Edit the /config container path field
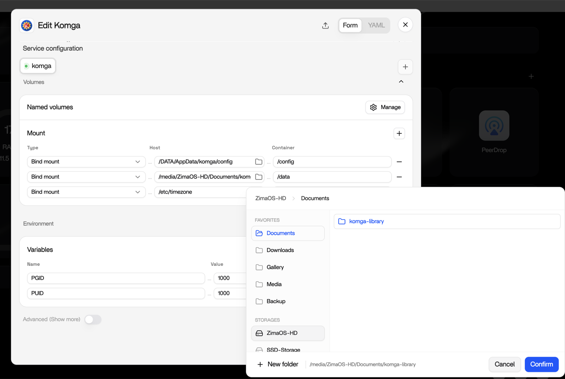The width and height of the screenshot is (565, 379). (332, 162)
